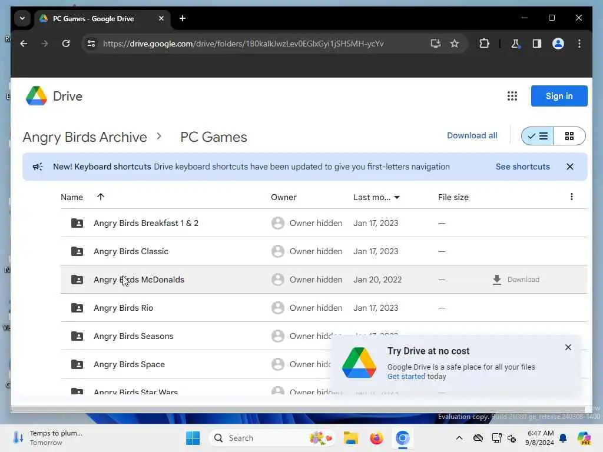Screen dimensions: 603x452
Task: Click owner avatar in Angry Birds Classic row
Action: [278, 251]
